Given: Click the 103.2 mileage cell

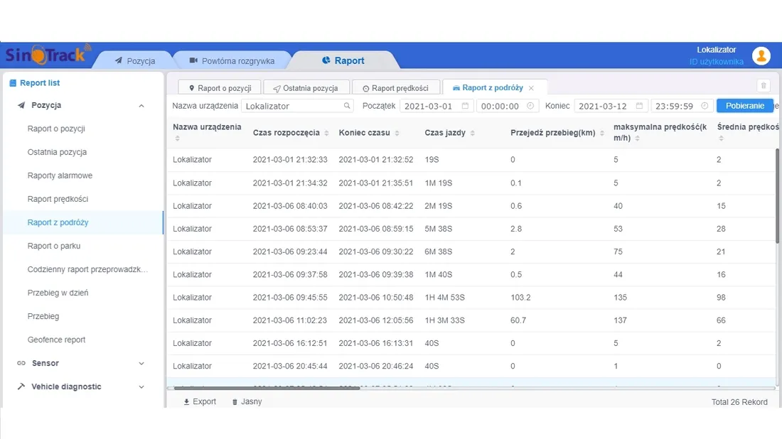Looking at the screenshot, I should pos(520,298).
